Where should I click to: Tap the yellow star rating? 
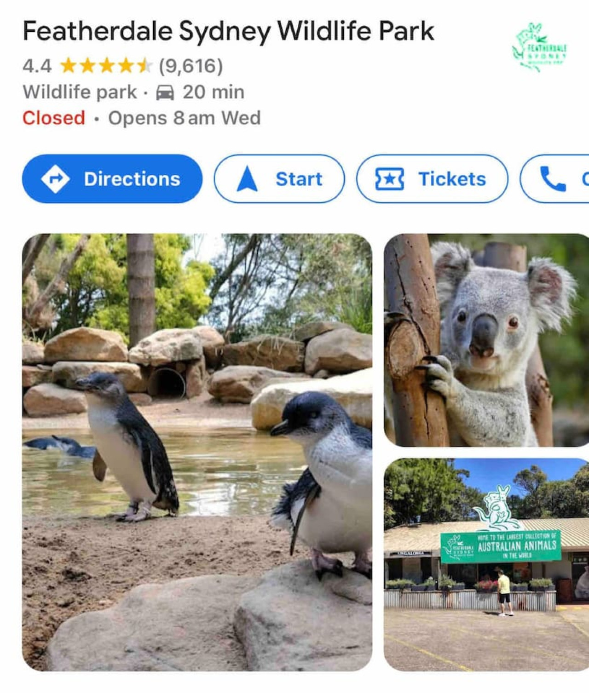coord(106,66)
